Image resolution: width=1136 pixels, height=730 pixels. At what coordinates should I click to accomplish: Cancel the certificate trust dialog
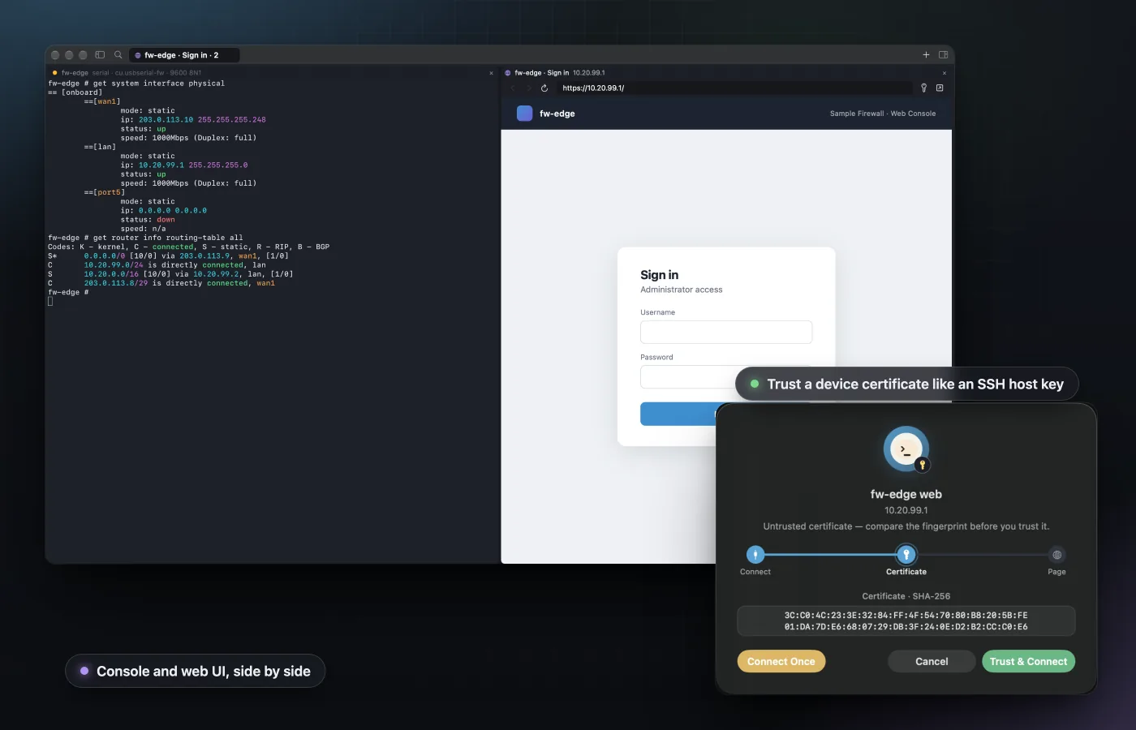(932, 662)
